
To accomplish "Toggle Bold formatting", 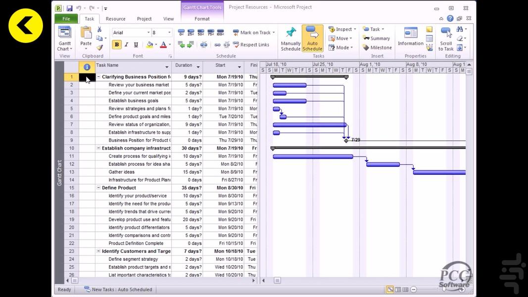I will pyautogui.click(x=117, y=45).
